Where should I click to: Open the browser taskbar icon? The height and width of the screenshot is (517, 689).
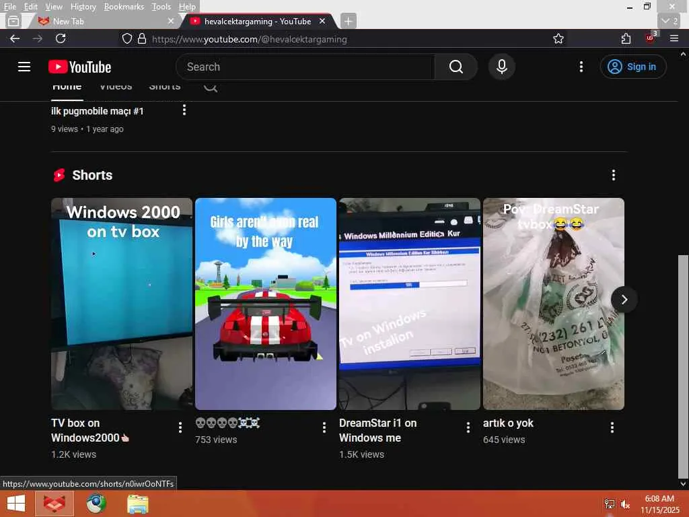pyautogui.click(x=54, y=504)
